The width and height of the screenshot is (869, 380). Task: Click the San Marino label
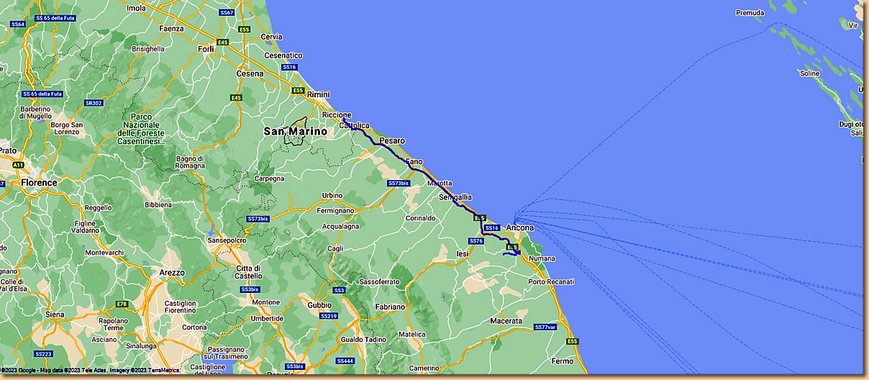click(295, 131)
